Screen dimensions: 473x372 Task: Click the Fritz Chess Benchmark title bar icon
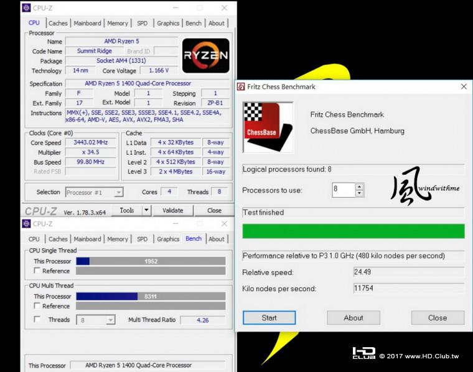(x=241, y=87)
